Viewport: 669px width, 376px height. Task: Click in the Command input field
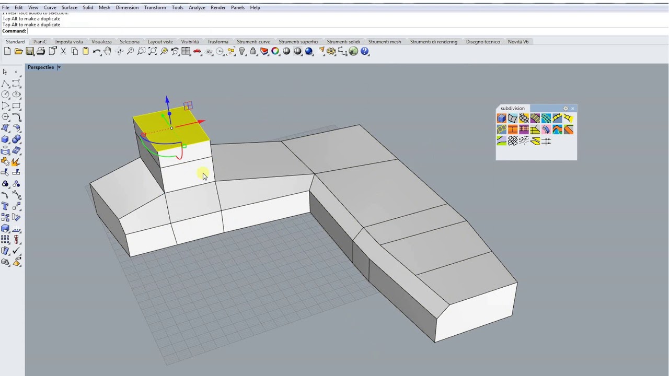(347, 31)
